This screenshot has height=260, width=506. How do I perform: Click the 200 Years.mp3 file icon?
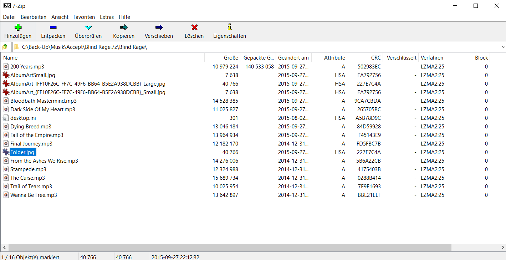click(x=6, y=67)
